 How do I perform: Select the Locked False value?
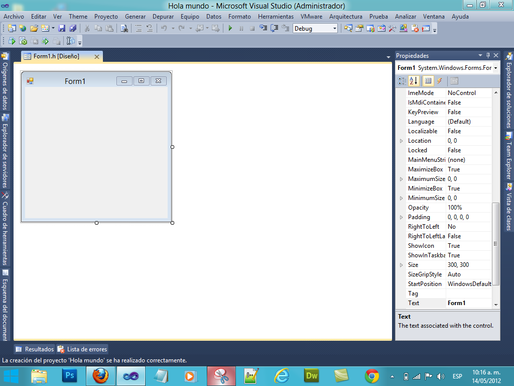coord(469,150)
